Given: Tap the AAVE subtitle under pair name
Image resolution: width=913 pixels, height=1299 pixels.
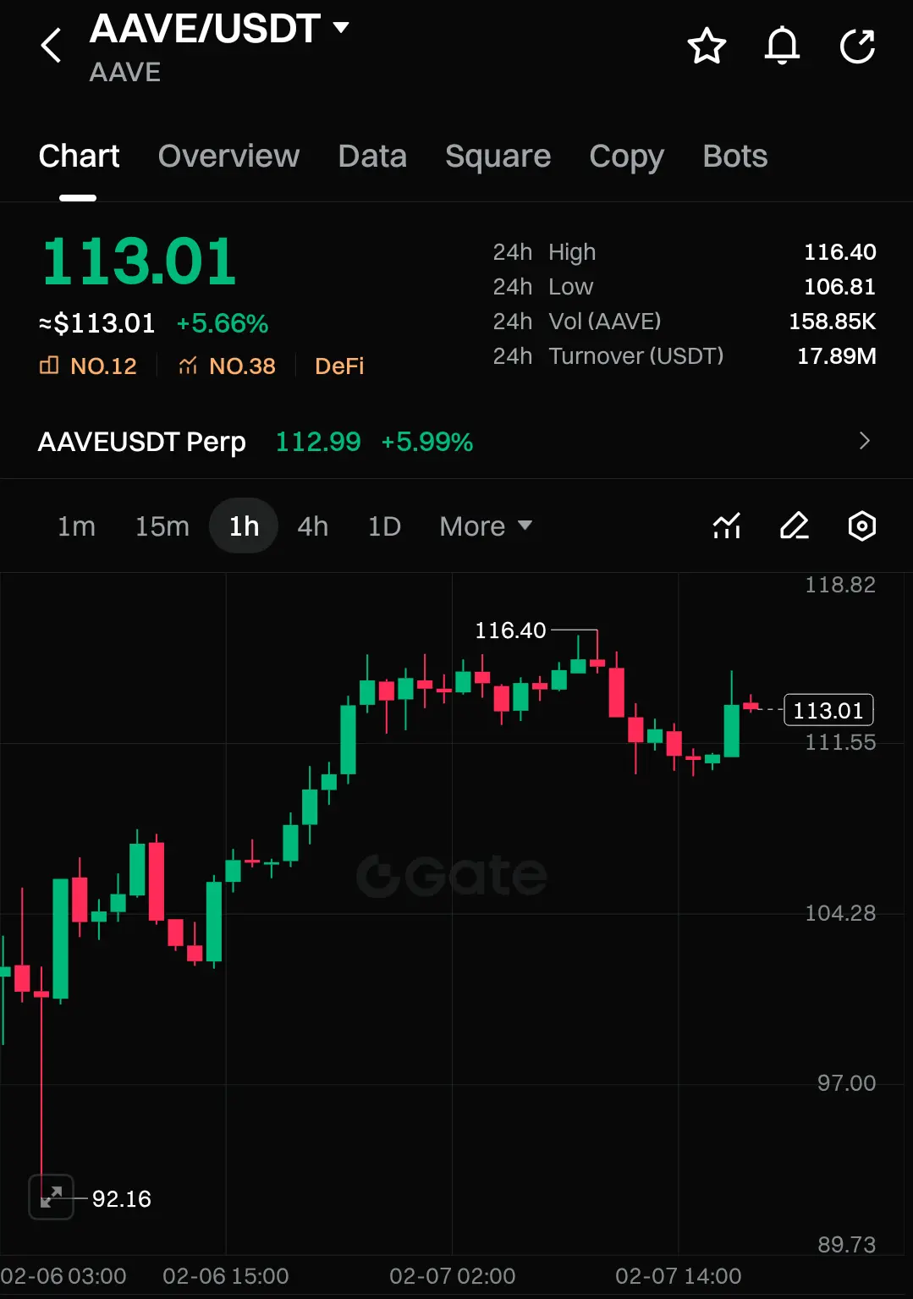Looking at the screenshot, I should point(125,73).
